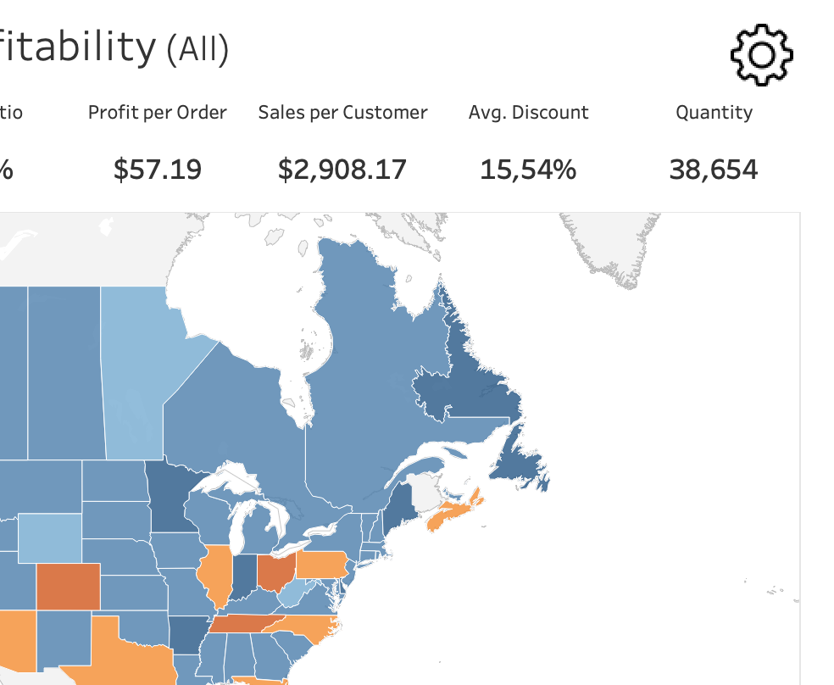This screenshot has width=834, height=685.
Task: Click the Sales per Customer label
Action: pos(342,113)
